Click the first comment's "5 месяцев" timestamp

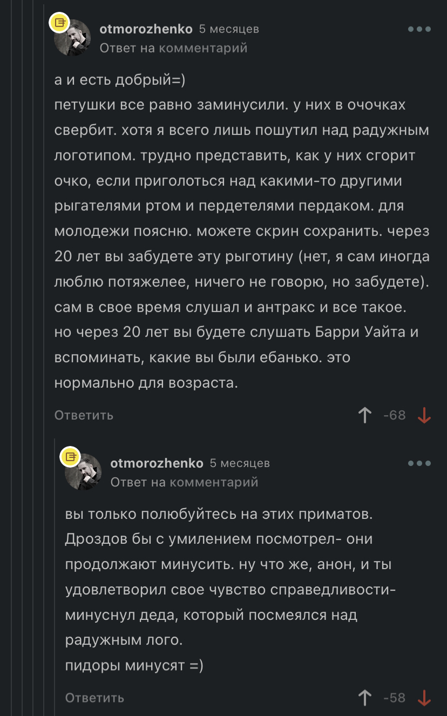[229, 29]
